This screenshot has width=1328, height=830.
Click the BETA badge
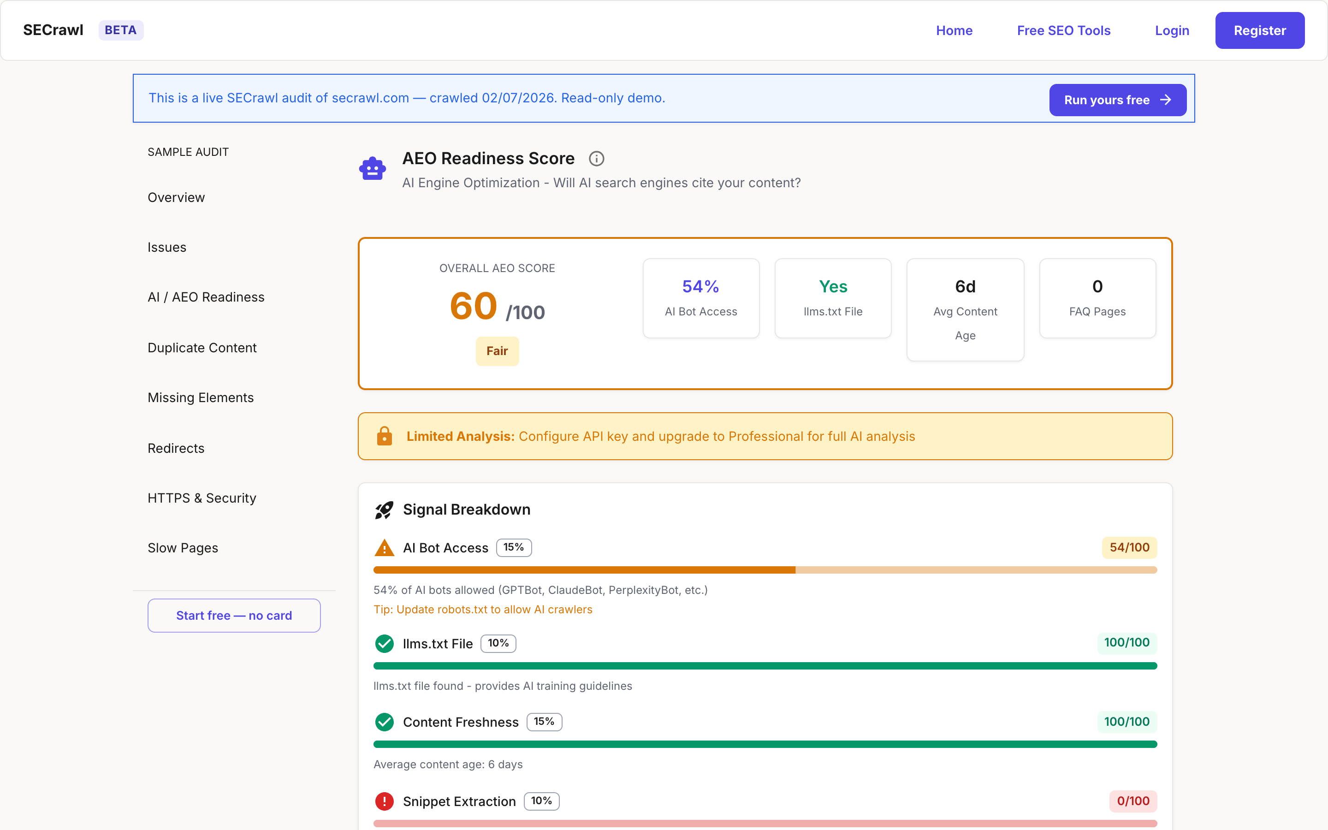click(121, 30)
